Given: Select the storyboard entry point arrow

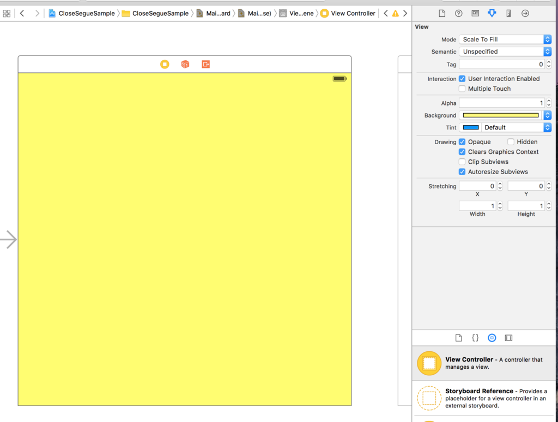Looking at the screenshot, I should pos(8,239).
